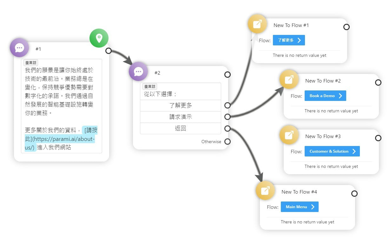The height and width of the screenshot is (245, 390).
Task: Click the yellow flow icon of New To Flow #1
Action: click(x=257, y=24)
